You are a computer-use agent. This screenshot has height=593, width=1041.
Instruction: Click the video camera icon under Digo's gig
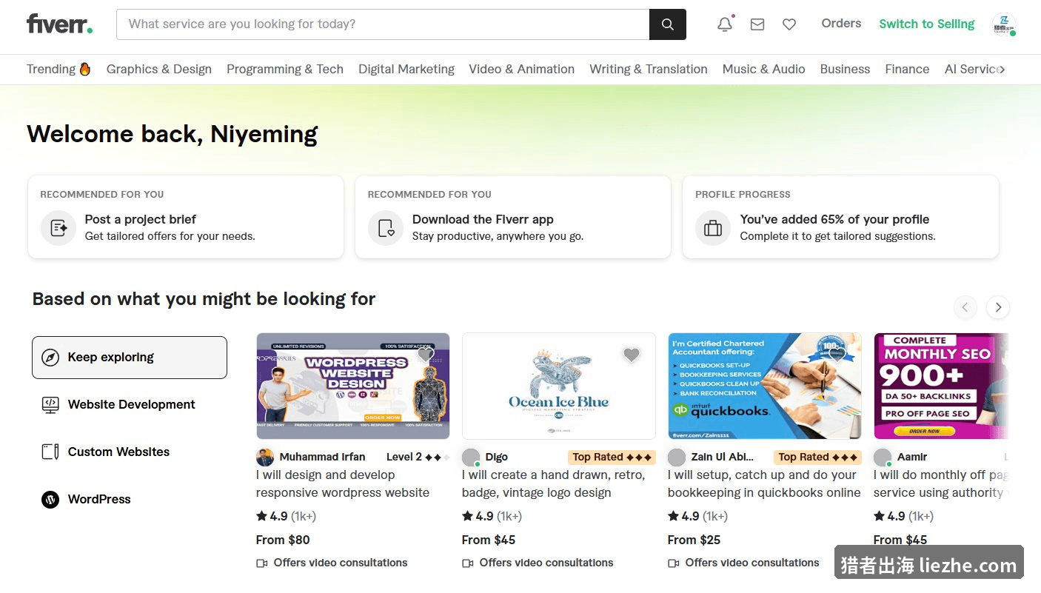point(468,563)
